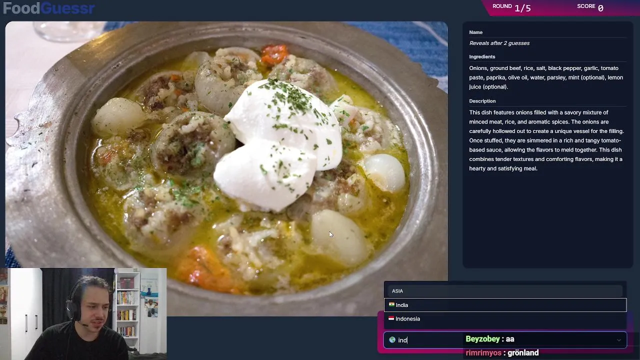The width and height of the screenshot is (640, 360).
Task: Click the ingredients list paragraph
Action: pyautogui.click(x=546, y=77)
